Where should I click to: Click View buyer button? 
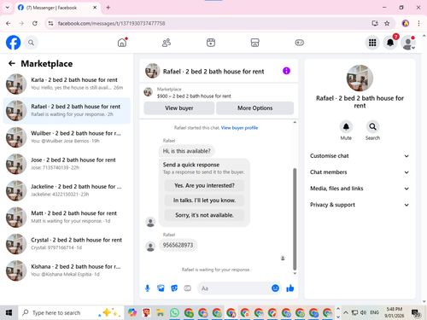[x=179, y=108]
